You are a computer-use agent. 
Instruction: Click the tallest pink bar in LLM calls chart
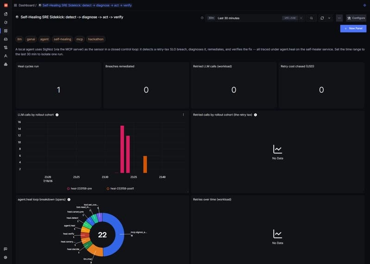point(122,149)
